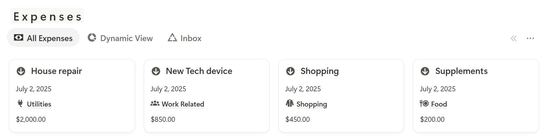Viewport: 548px width, 140px height.
Task: Open the Work Related category link
Action: click(x=183, y=104)
